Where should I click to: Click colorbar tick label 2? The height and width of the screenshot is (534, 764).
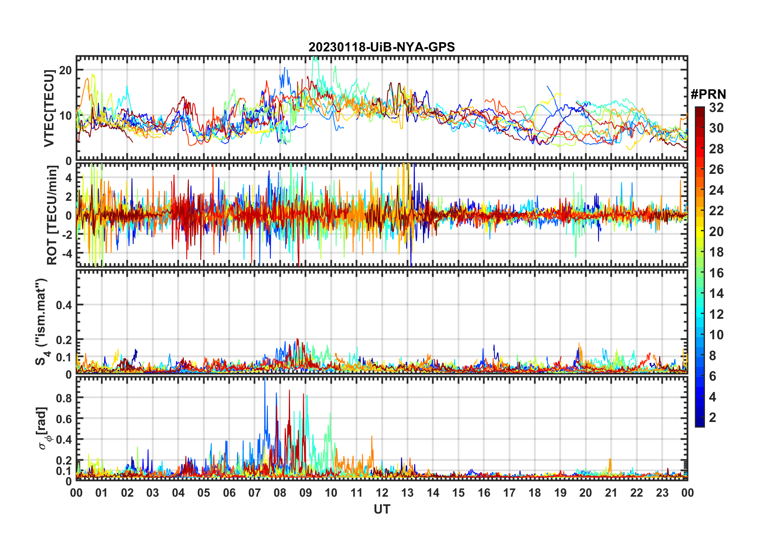(713, 418)
